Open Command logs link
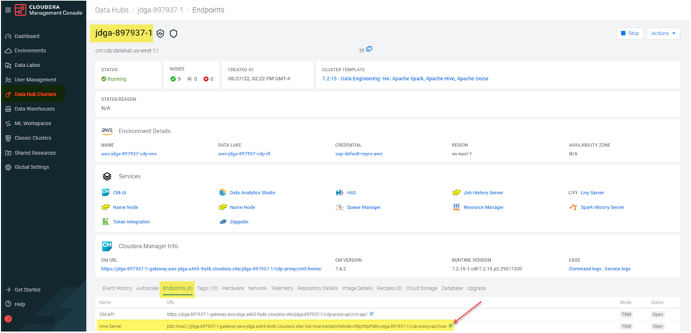 click(585, 269)
